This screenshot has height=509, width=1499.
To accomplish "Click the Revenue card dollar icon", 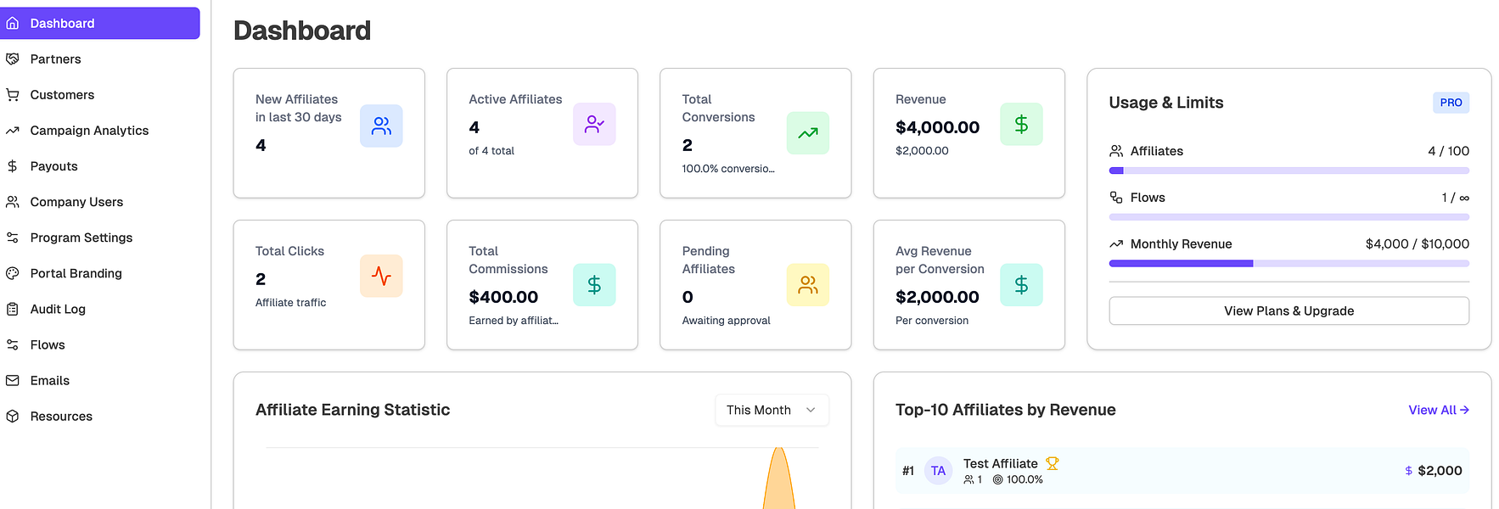I will (x=1021, y=124).
